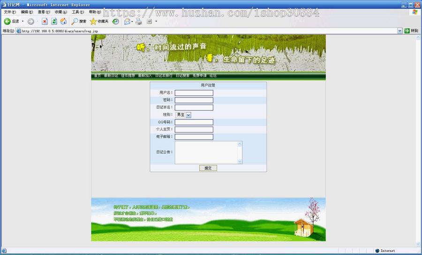Open Favorites (收藏夹) star toolbar button
This screenshot has width=422, height=255.
tap(99, 21)
